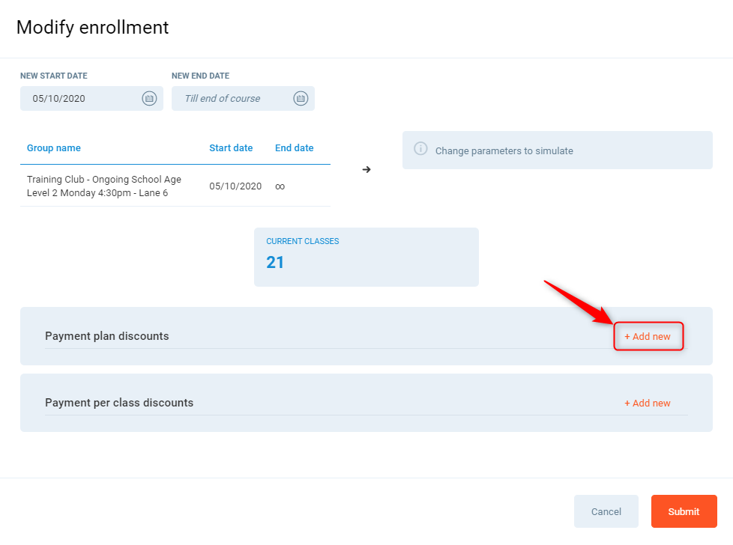Add new Payment per class discount

[x=648, y=404]
